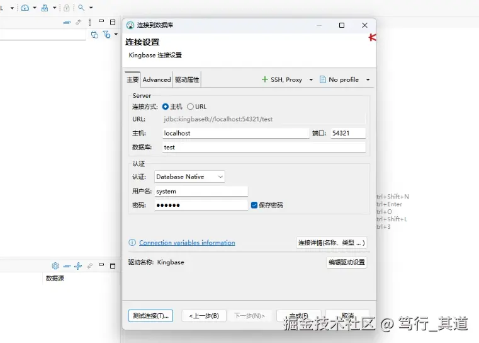Select the 主机 connection radio button
Viewport: 479px width, 343px height.
pyautogui.click(x=166, y=107)
